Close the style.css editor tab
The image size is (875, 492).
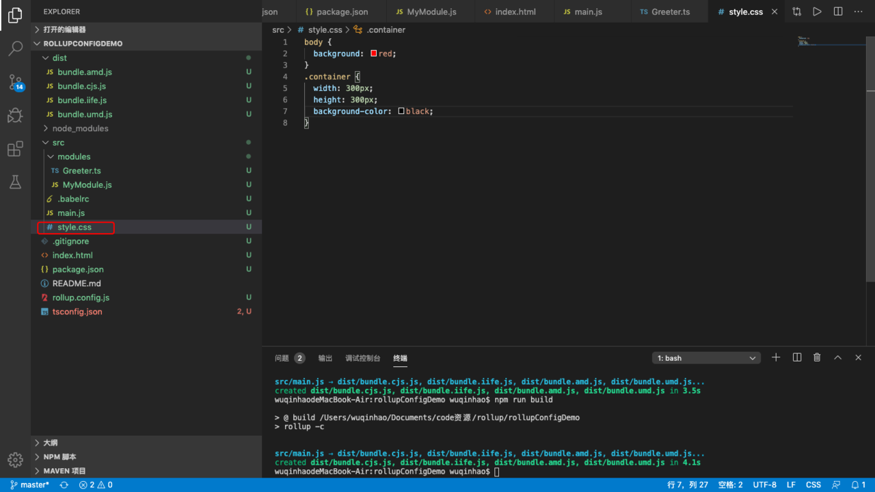(775, 12)
